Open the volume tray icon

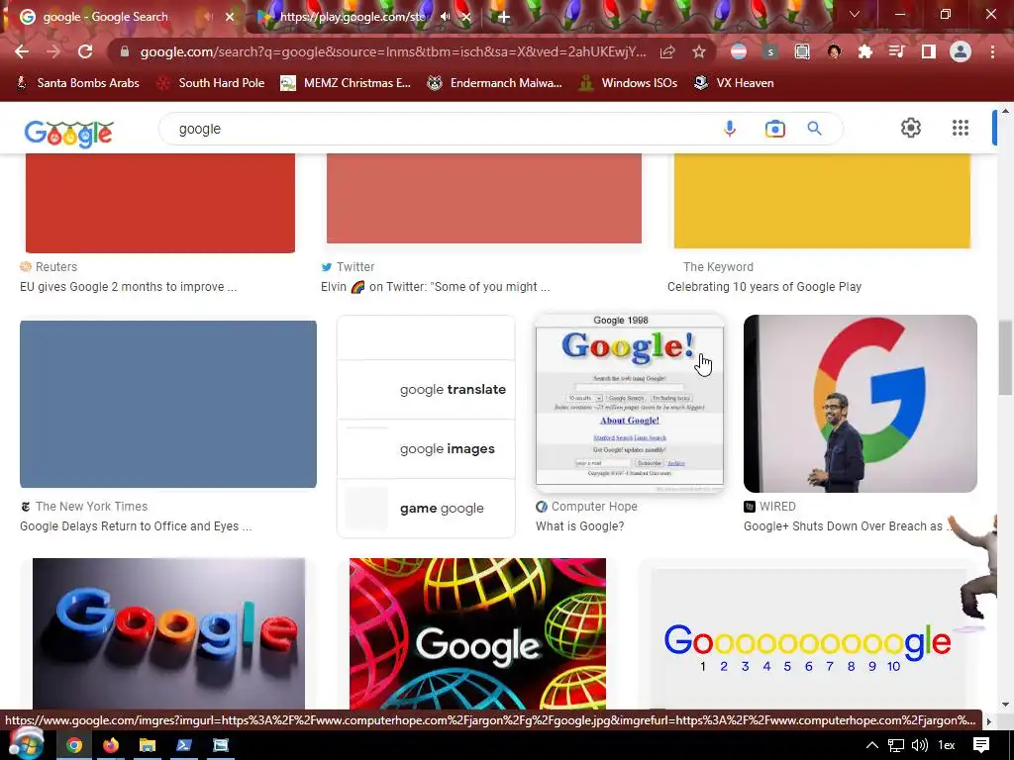tap(920, 745)
